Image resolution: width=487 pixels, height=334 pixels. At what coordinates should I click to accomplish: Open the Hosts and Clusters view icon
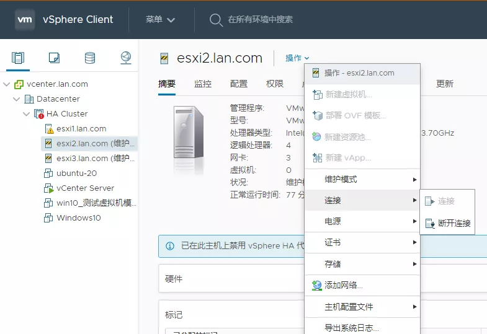[19, 58]
